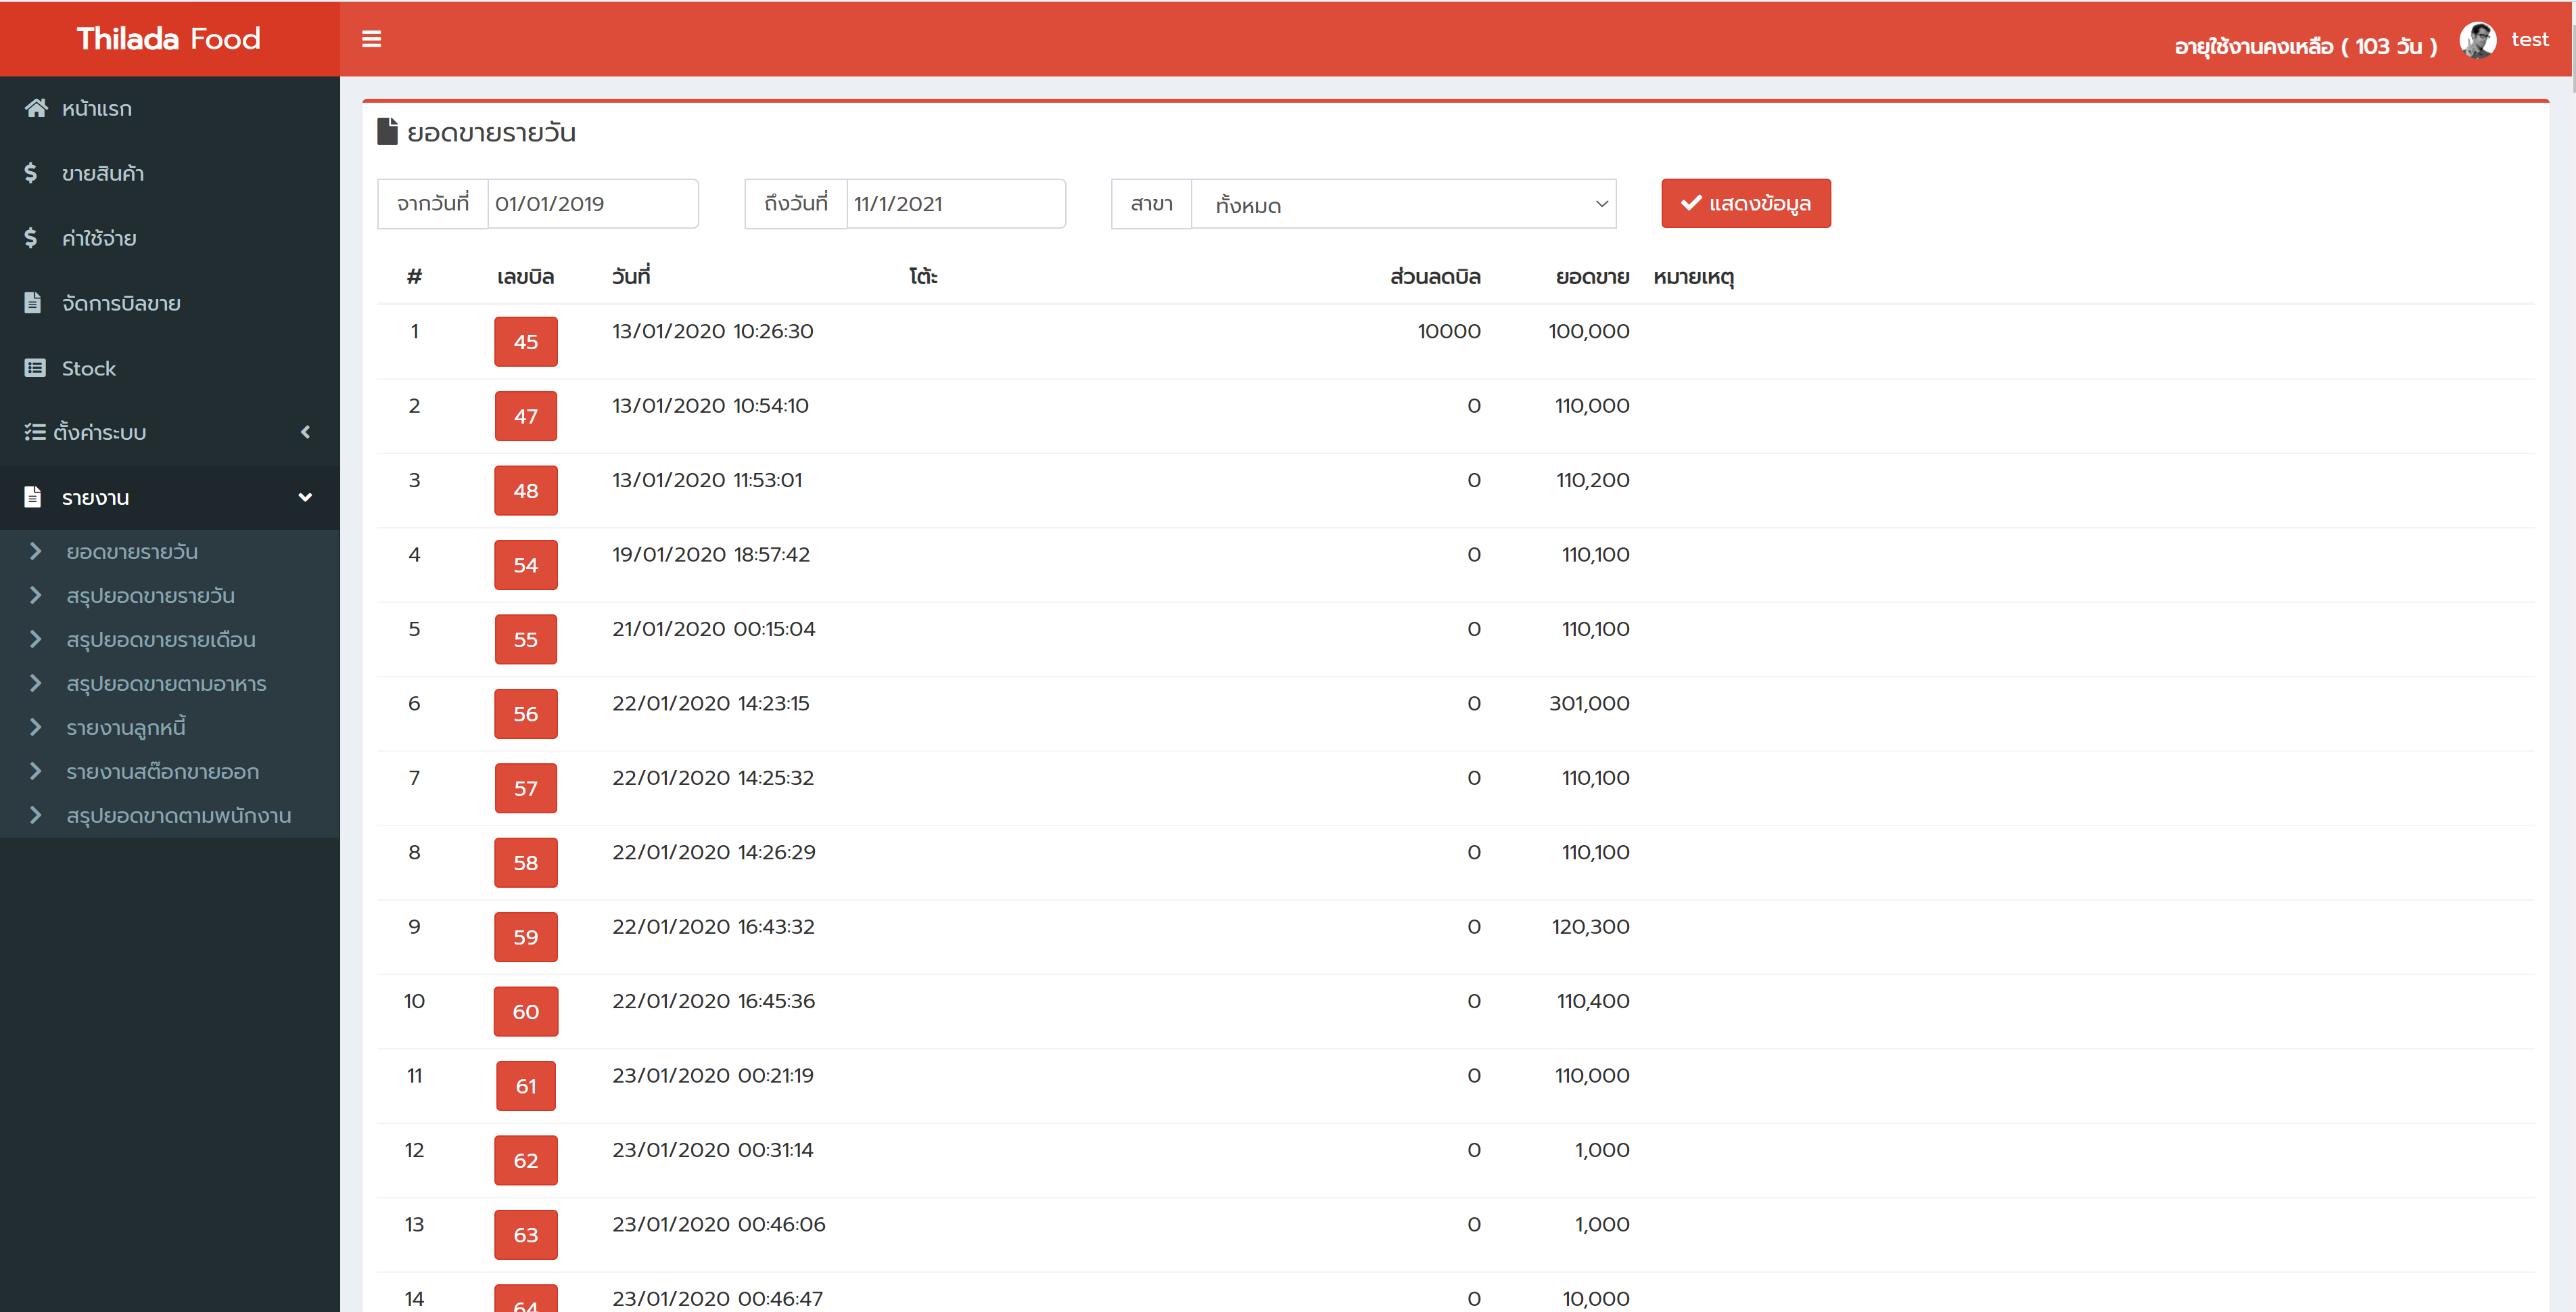Click the home icon beside หน้าแรก
Viewport: 2576px width, 1312px height.
(36, 108)
